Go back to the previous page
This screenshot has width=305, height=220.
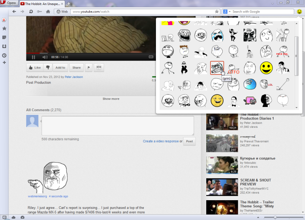coord(14,12)
